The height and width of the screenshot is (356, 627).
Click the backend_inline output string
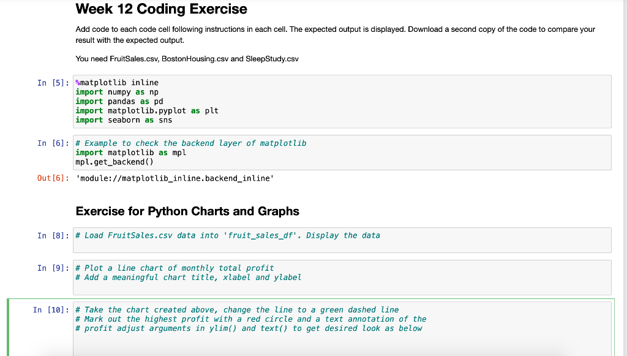[x=175, y=178]
